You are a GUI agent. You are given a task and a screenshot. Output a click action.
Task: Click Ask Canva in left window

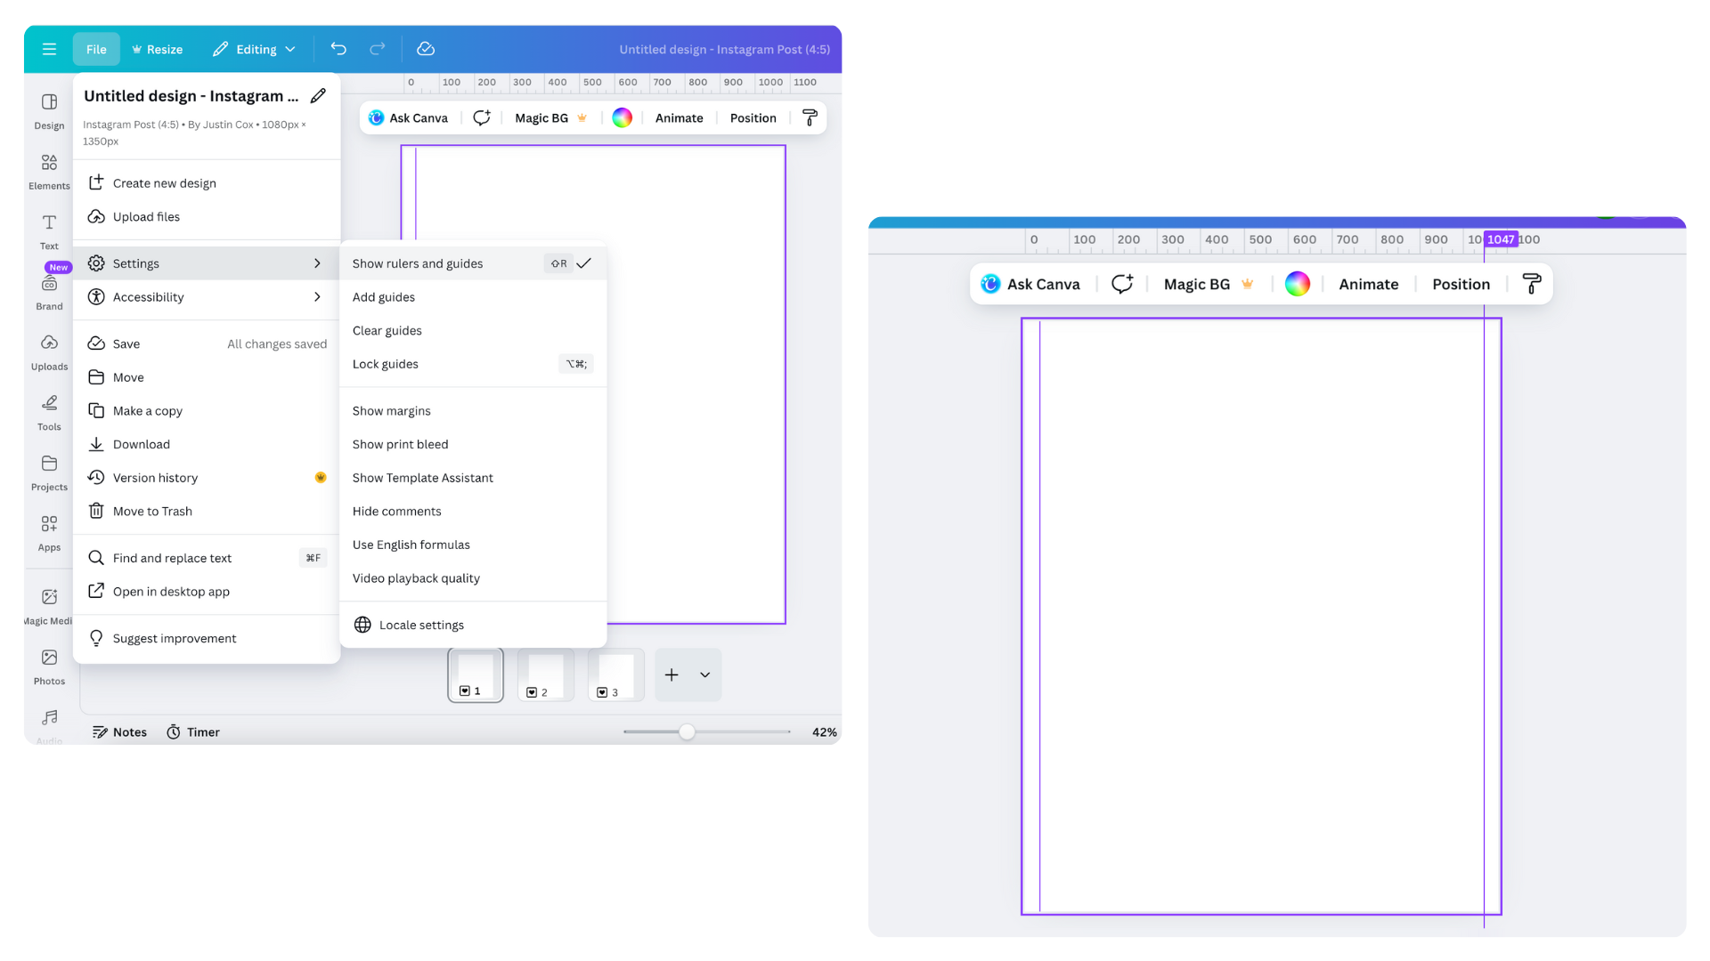(x=408, y=117)
